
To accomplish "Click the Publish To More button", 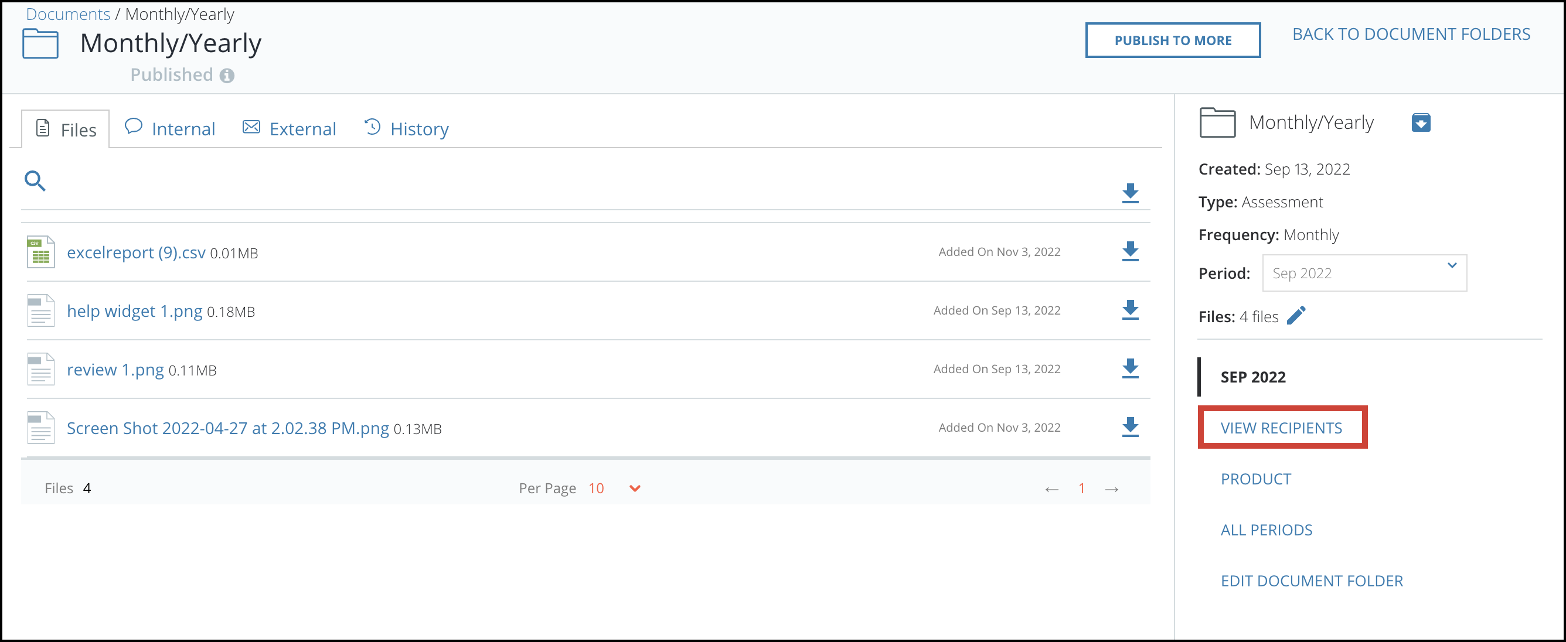I will point(1173,40).
